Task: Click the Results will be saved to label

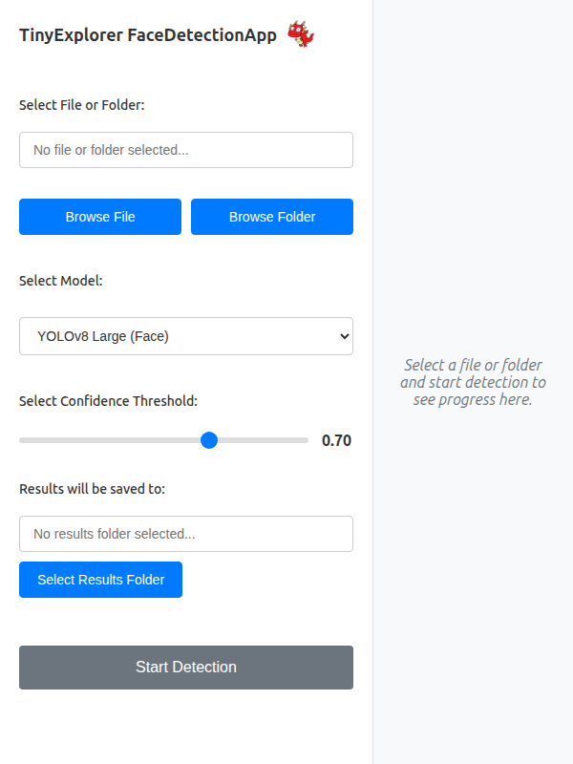Action: [x=92, y=489]
